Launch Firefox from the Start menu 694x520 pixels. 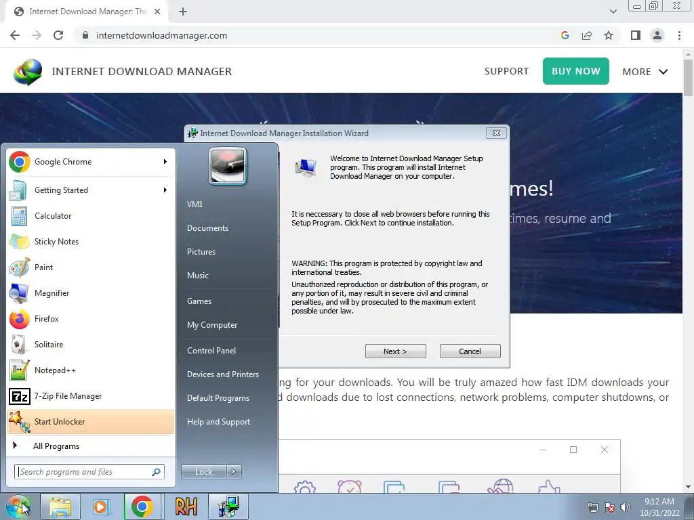pos(91,319)
